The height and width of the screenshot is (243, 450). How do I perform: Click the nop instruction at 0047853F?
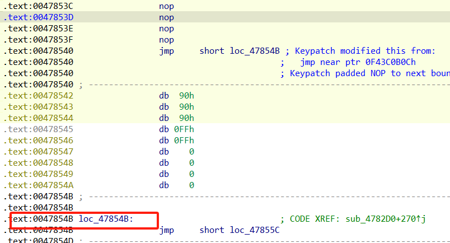tap(166, 40)
